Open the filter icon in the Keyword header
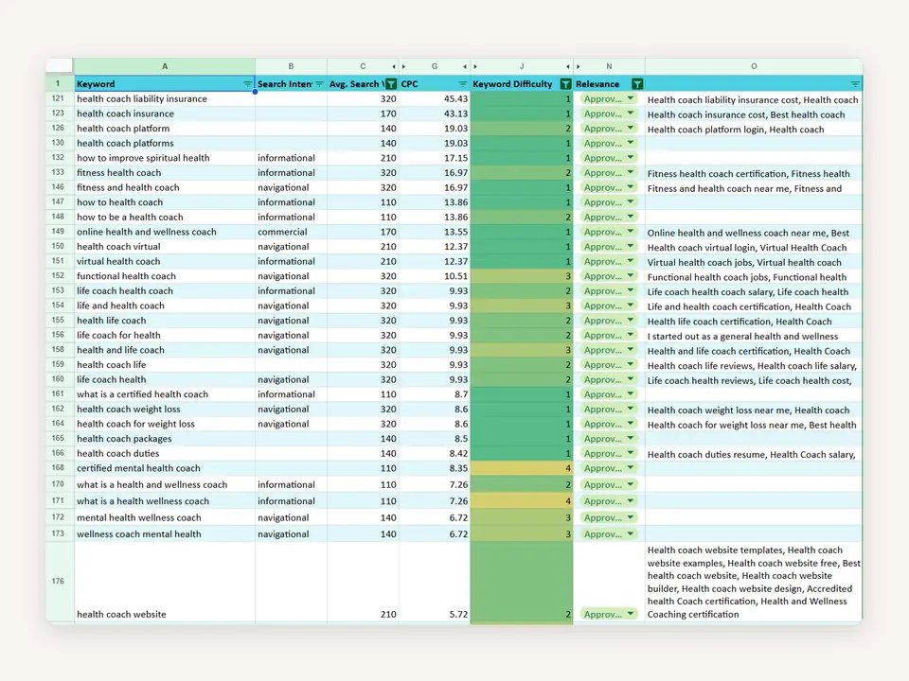The width and height of the screenshot is (909, 681). click(x=247, y=84)
